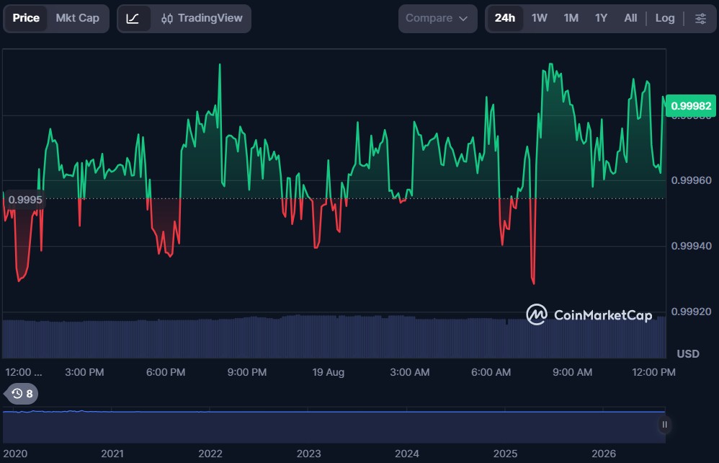This screenshot has height=463, width=719.
Task: Click the 3:00 PM time axis label
Action: click(84, 372)
